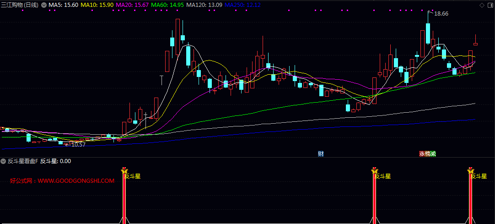This screenshot has width=495, height=224.
Task: Click the green 减 marker badge
Action: (433, 154)
